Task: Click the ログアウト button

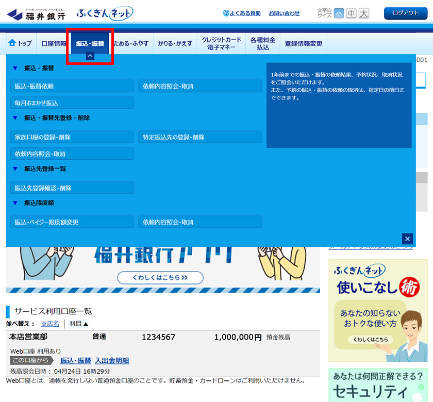Action: pyautogui.click(x=406, y=13)
